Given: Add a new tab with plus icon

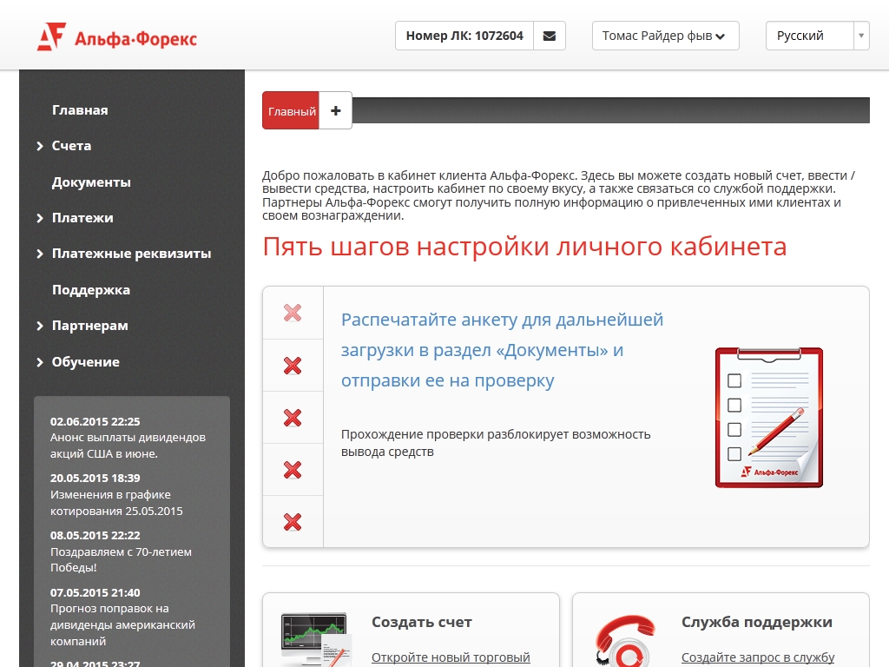Looking at the screenshot, I should pyautogui.click(x=336, y=110).
